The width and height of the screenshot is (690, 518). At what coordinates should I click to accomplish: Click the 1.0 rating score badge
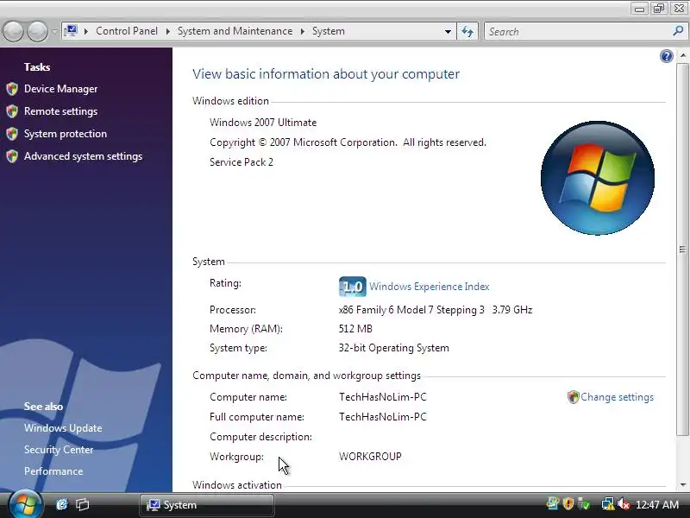[353, 287]
